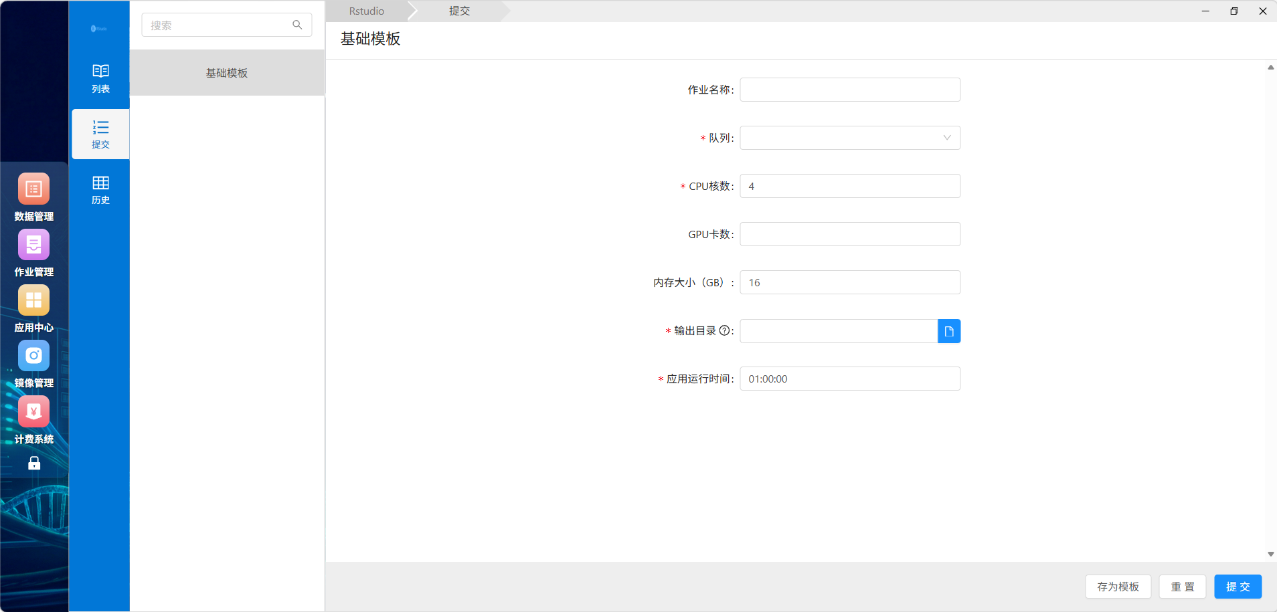Focus the 输出目录 input field
This screenshot has height=612, width=1277.
coord(839,331)
